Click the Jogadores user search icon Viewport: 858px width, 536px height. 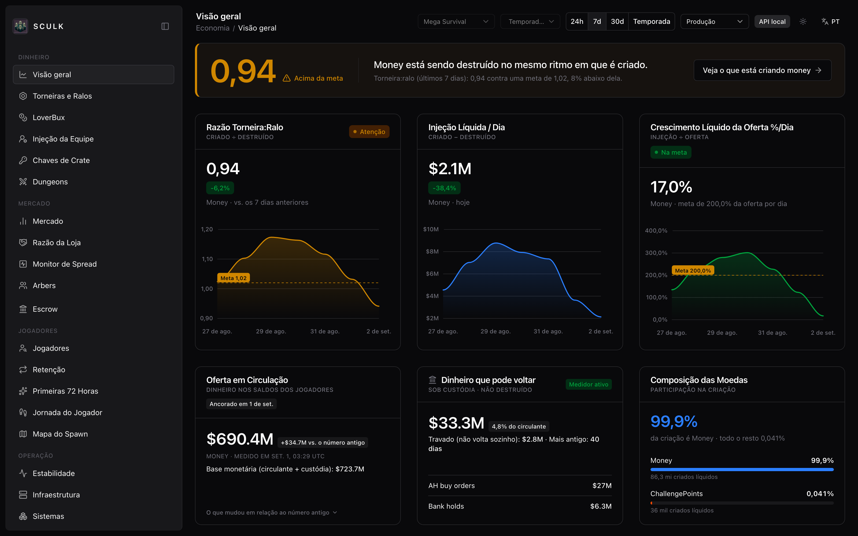tap(23, 348)
